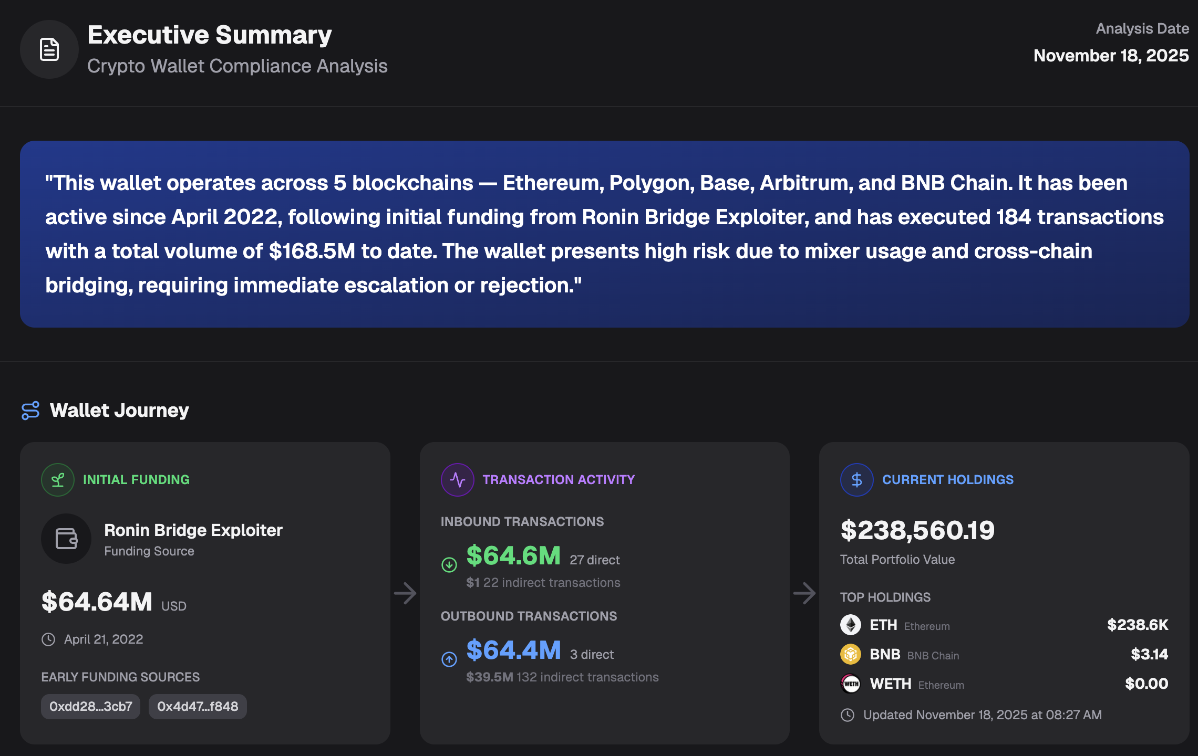Click the WETH token icon
Viewport: 1198px width, 756px height.
(x=851, y=684)
